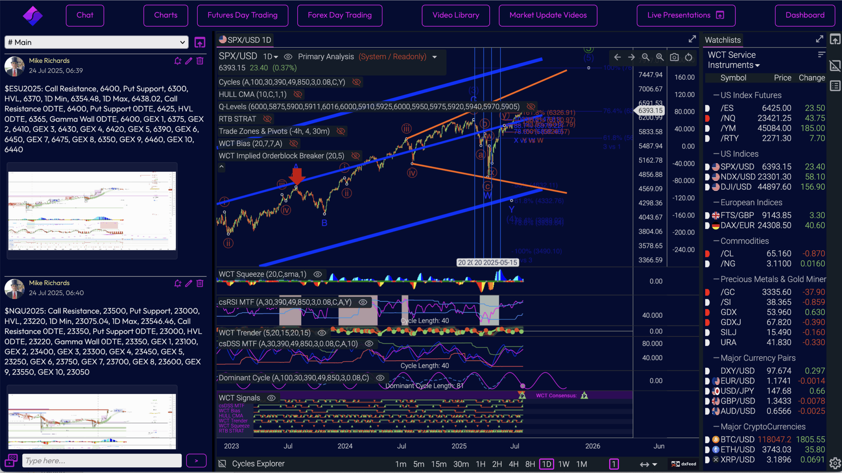The height and width of the screenshot is (473, 842).
Task: Collapse the Commodities group
Action: [x=716, y=241]
